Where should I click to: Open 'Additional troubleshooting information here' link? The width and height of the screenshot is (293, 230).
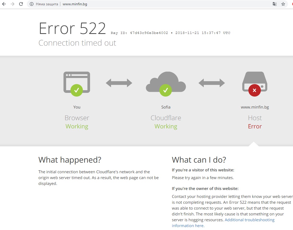(x=223, y=223)
